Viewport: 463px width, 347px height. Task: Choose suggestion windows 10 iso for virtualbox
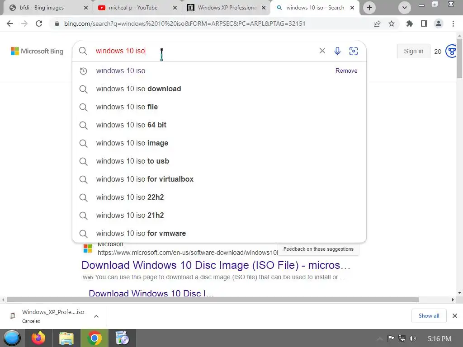pos(219,179)
